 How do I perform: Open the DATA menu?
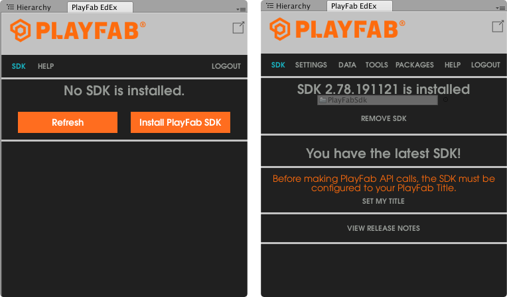[x=347, y=65]
